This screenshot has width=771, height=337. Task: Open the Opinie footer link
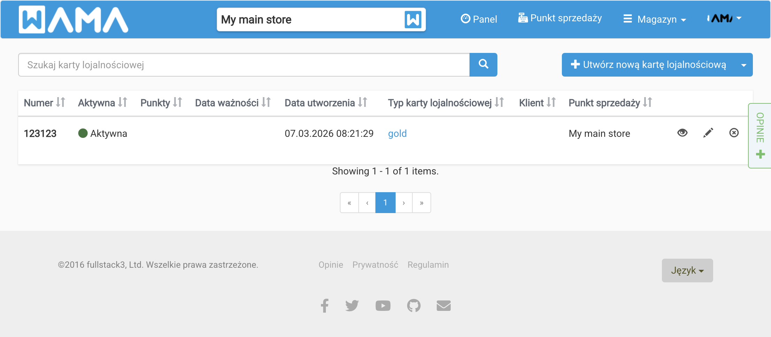coord(331,265)
